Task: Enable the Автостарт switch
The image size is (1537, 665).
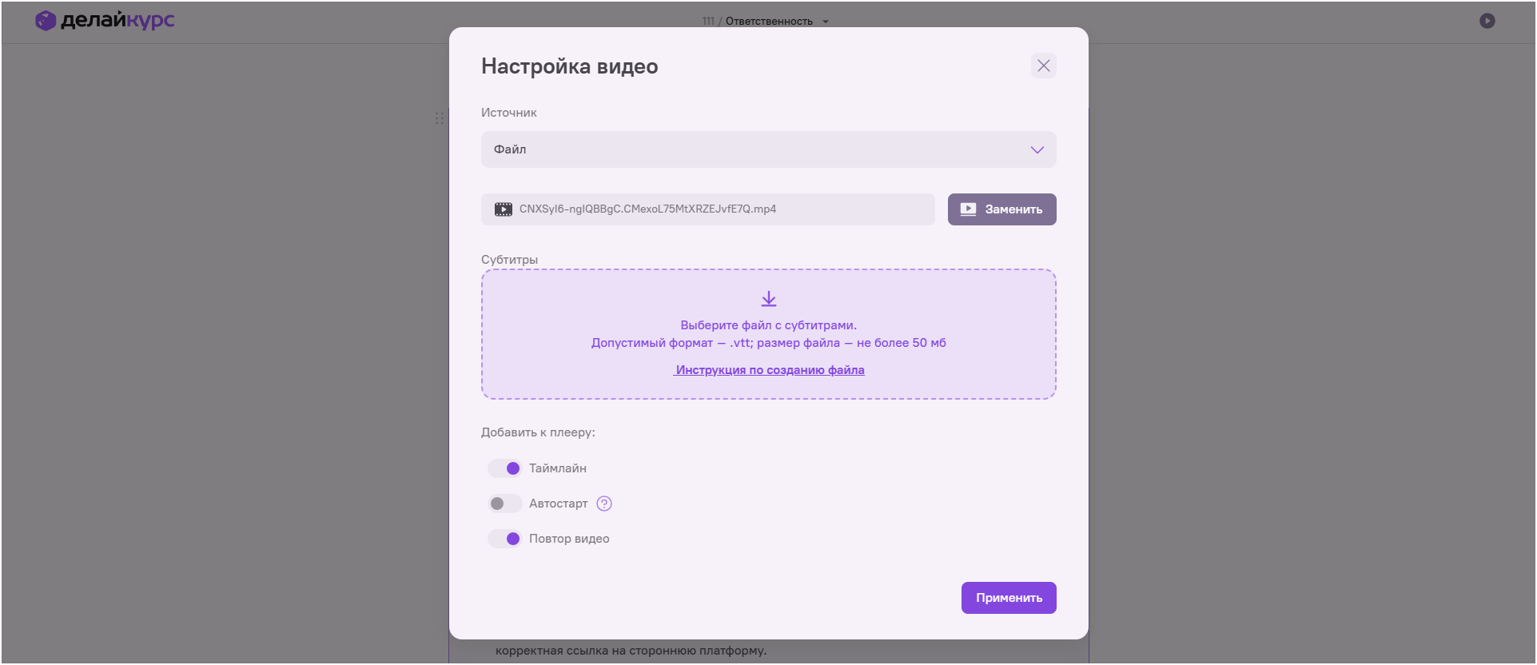Action: click(x=504, y=504)
